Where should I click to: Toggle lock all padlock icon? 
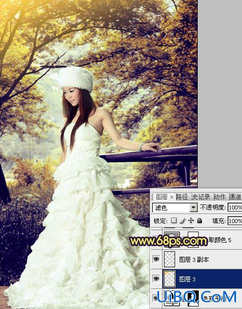pos(200,221)
